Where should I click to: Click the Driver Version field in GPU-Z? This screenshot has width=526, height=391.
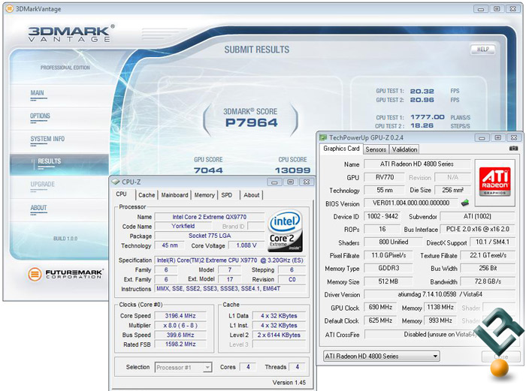440,294
